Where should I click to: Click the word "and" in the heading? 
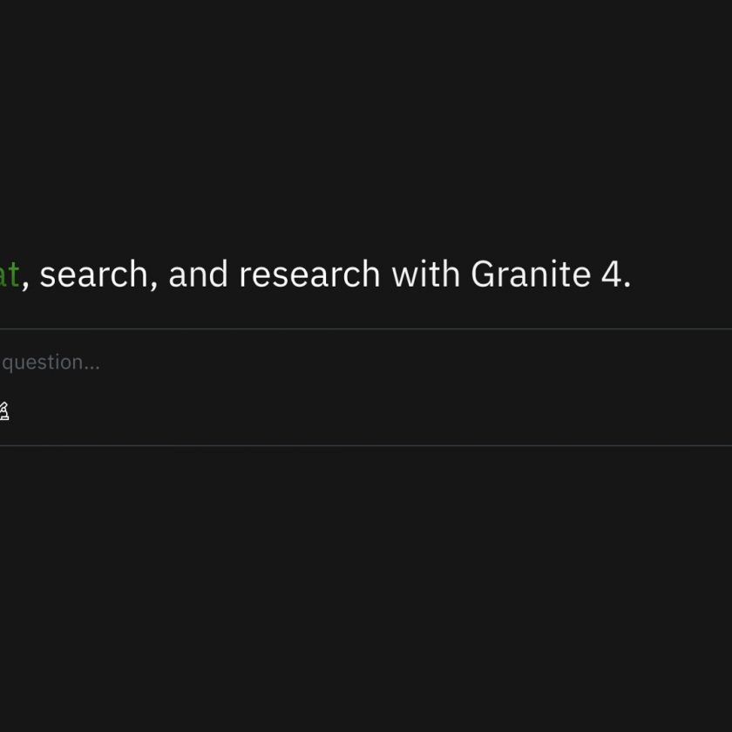[x=198, y=275]
